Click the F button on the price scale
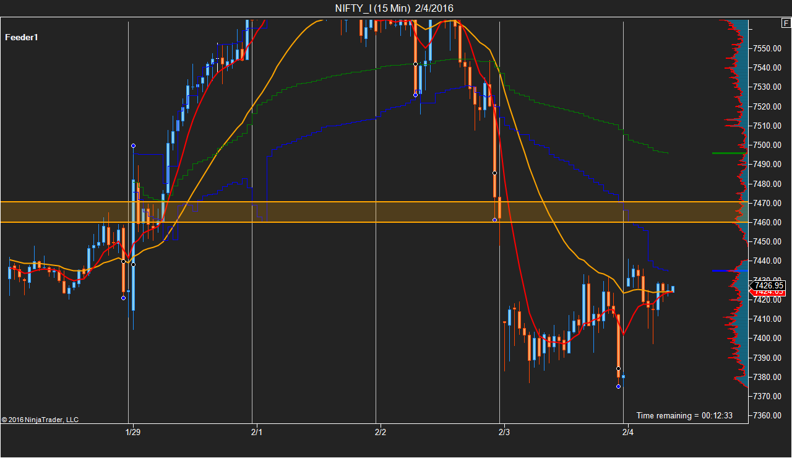The height and width of the screenshot is (458, 792). [x=786, y=24]
